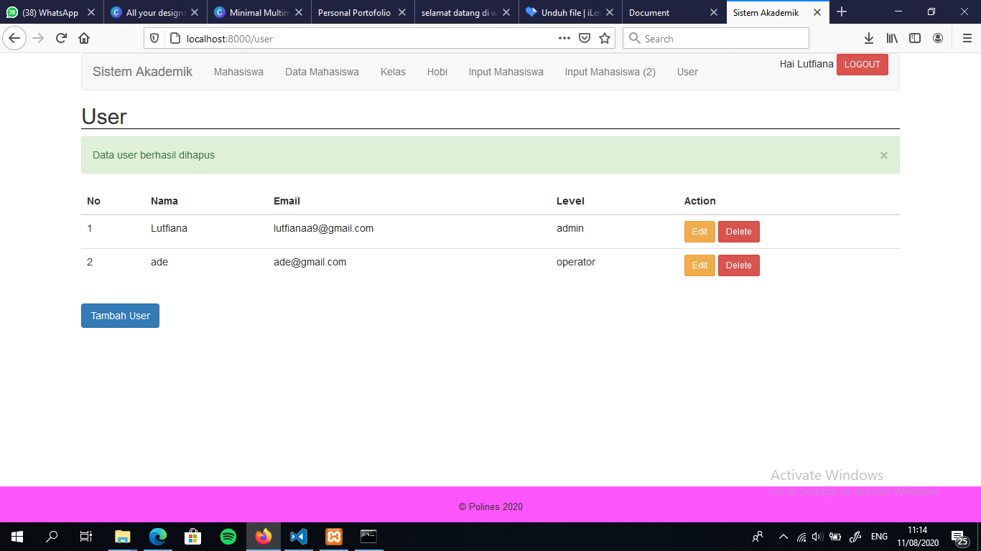Click the Tambah User button
This screenshot has width=981, height=551.
point(120,316)
